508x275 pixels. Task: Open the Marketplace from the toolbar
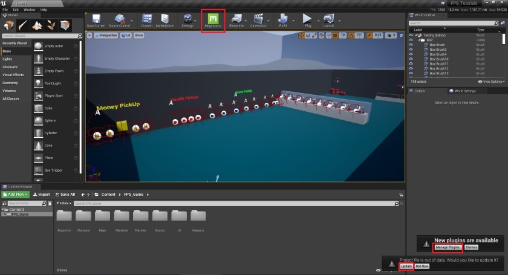(x=164, y=21)
